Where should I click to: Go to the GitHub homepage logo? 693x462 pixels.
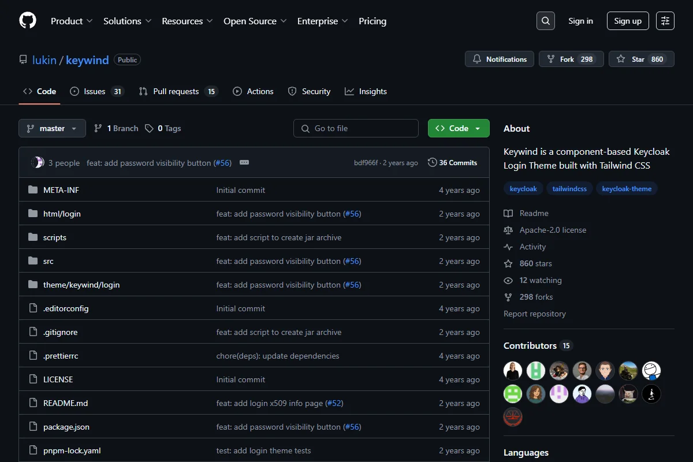point(28,21)
